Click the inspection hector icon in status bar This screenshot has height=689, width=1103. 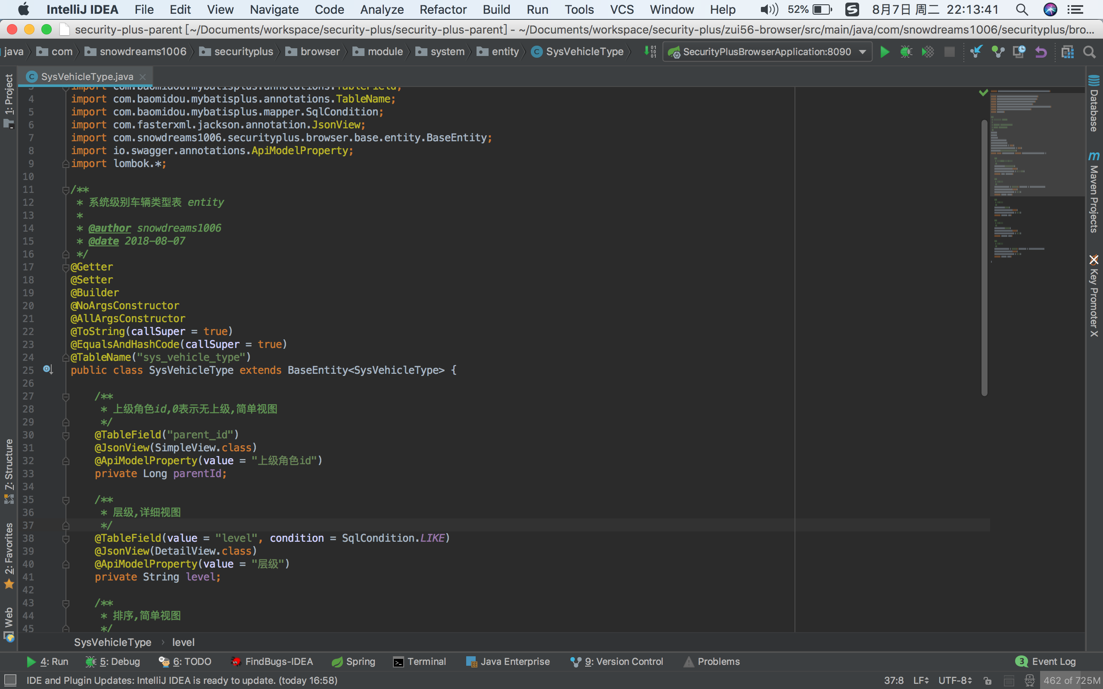(1030, 680)
